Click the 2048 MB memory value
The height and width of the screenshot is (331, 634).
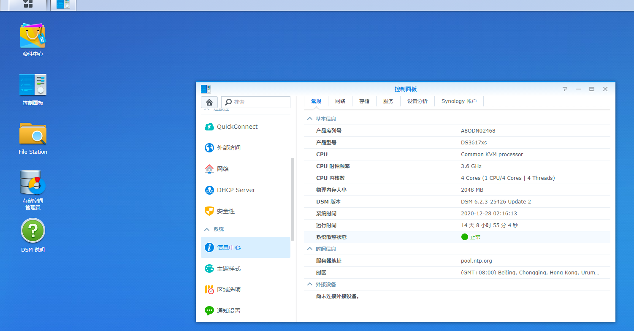(472, 190)
